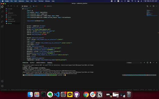Open Manage gear in activity bar
This screenshot has width=159, height=99.
[2, 86]
